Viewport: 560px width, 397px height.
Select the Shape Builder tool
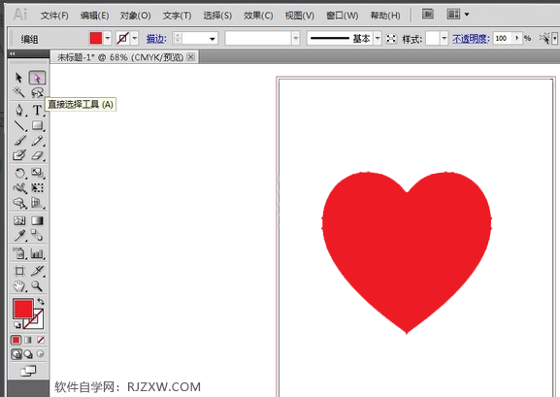pyautogui.click(x=19, y=203)
